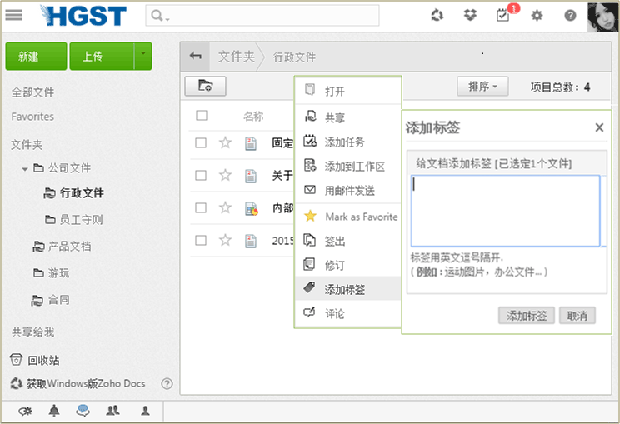Click the sync arrows icon in header
The image size is (620, 424).
click(437, 16)
